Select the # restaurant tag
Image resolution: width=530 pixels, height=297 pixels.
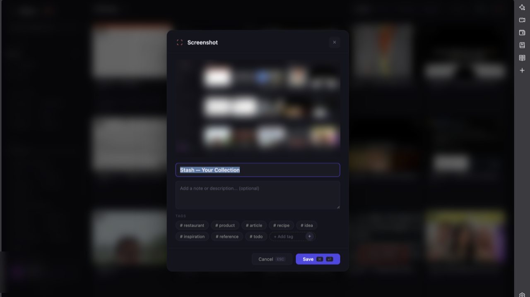pos(192,225)
